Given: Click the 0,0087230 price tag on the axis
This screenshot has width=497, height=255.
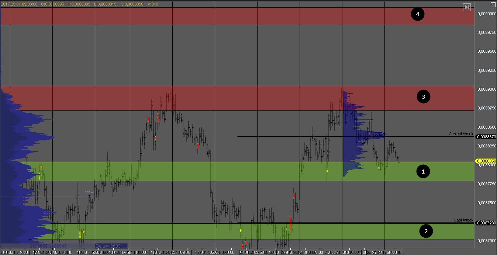Looking at the screenshot, I should [x=486, y=223].
